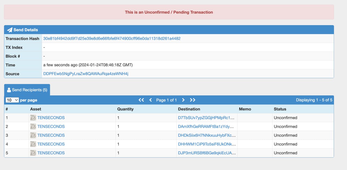Click the Page 1 of 1 text
347x170 pixels.
[166, 100]
